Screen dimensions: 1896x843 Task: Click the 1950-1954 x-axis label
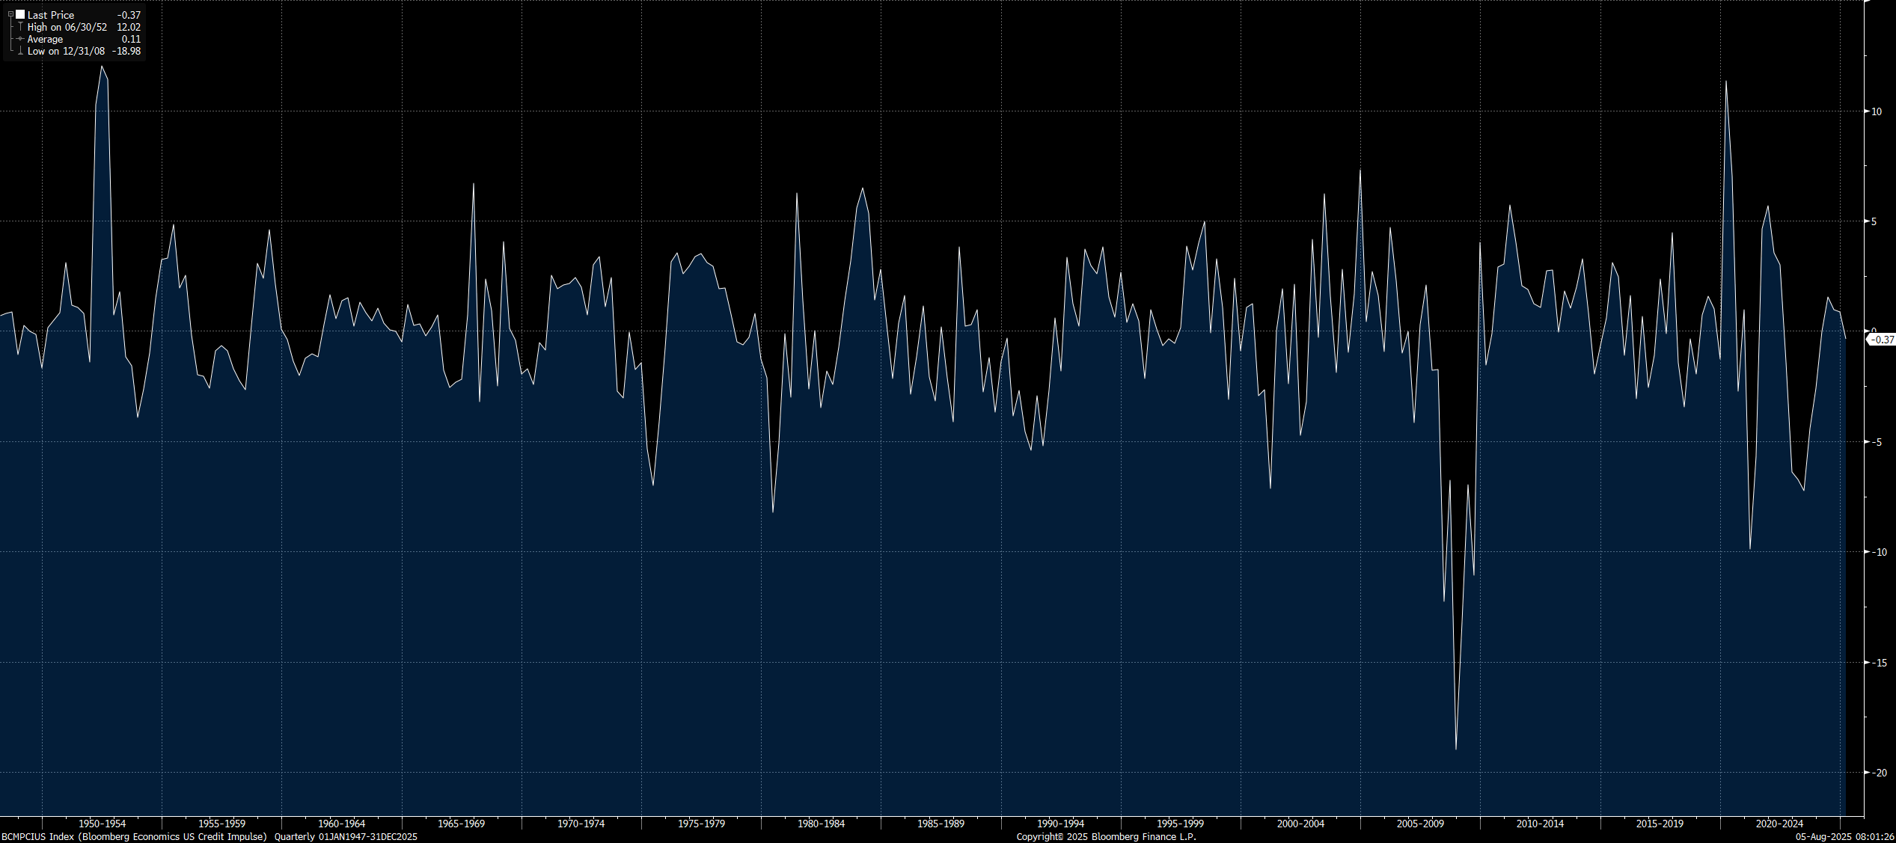pyautogui.click(x=102, y=824)
